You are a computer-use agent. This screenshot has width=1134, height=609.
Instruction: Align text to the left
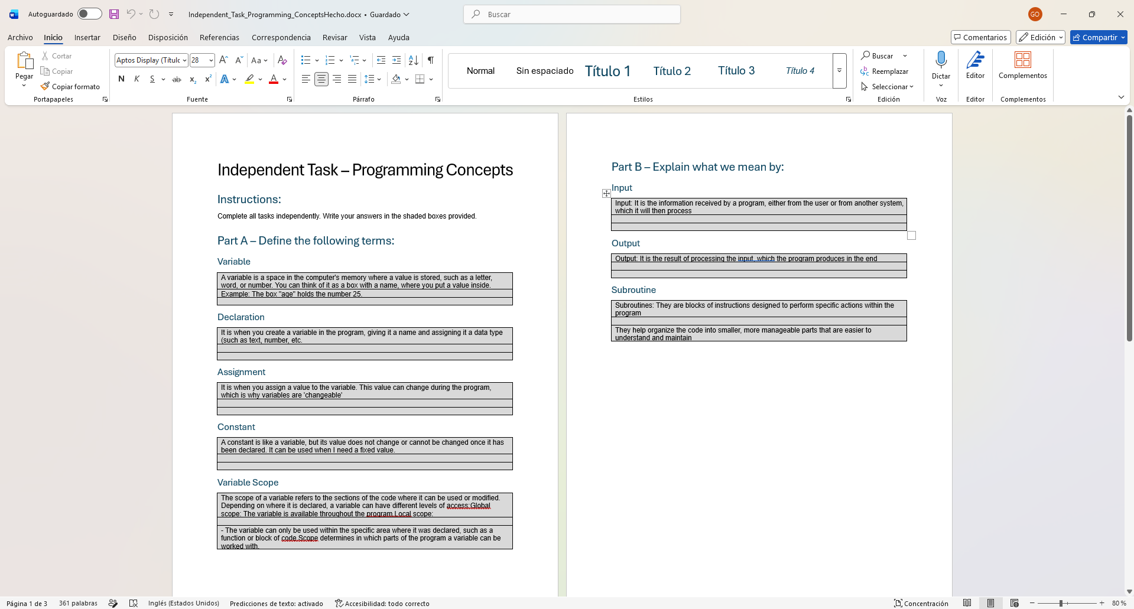tap(306, 79)
